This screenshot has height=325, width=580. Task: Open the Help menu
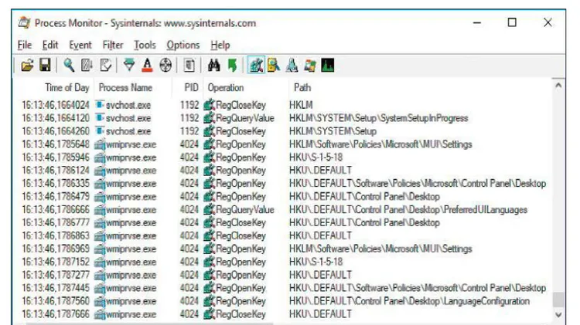[x=220, y=45]
